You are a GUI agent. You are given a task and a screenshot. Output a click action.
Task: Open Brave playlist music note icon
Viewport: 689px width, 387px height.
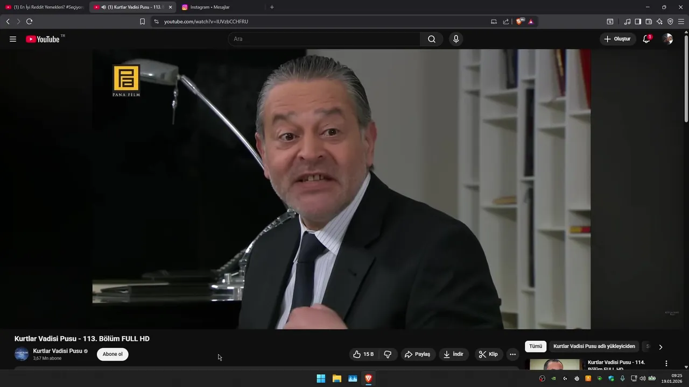click(x=627, y=21)
